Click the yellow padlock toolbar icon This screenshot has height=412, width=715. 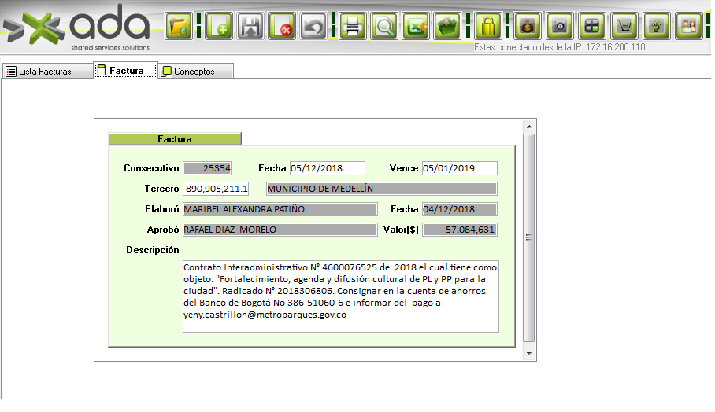488,27
